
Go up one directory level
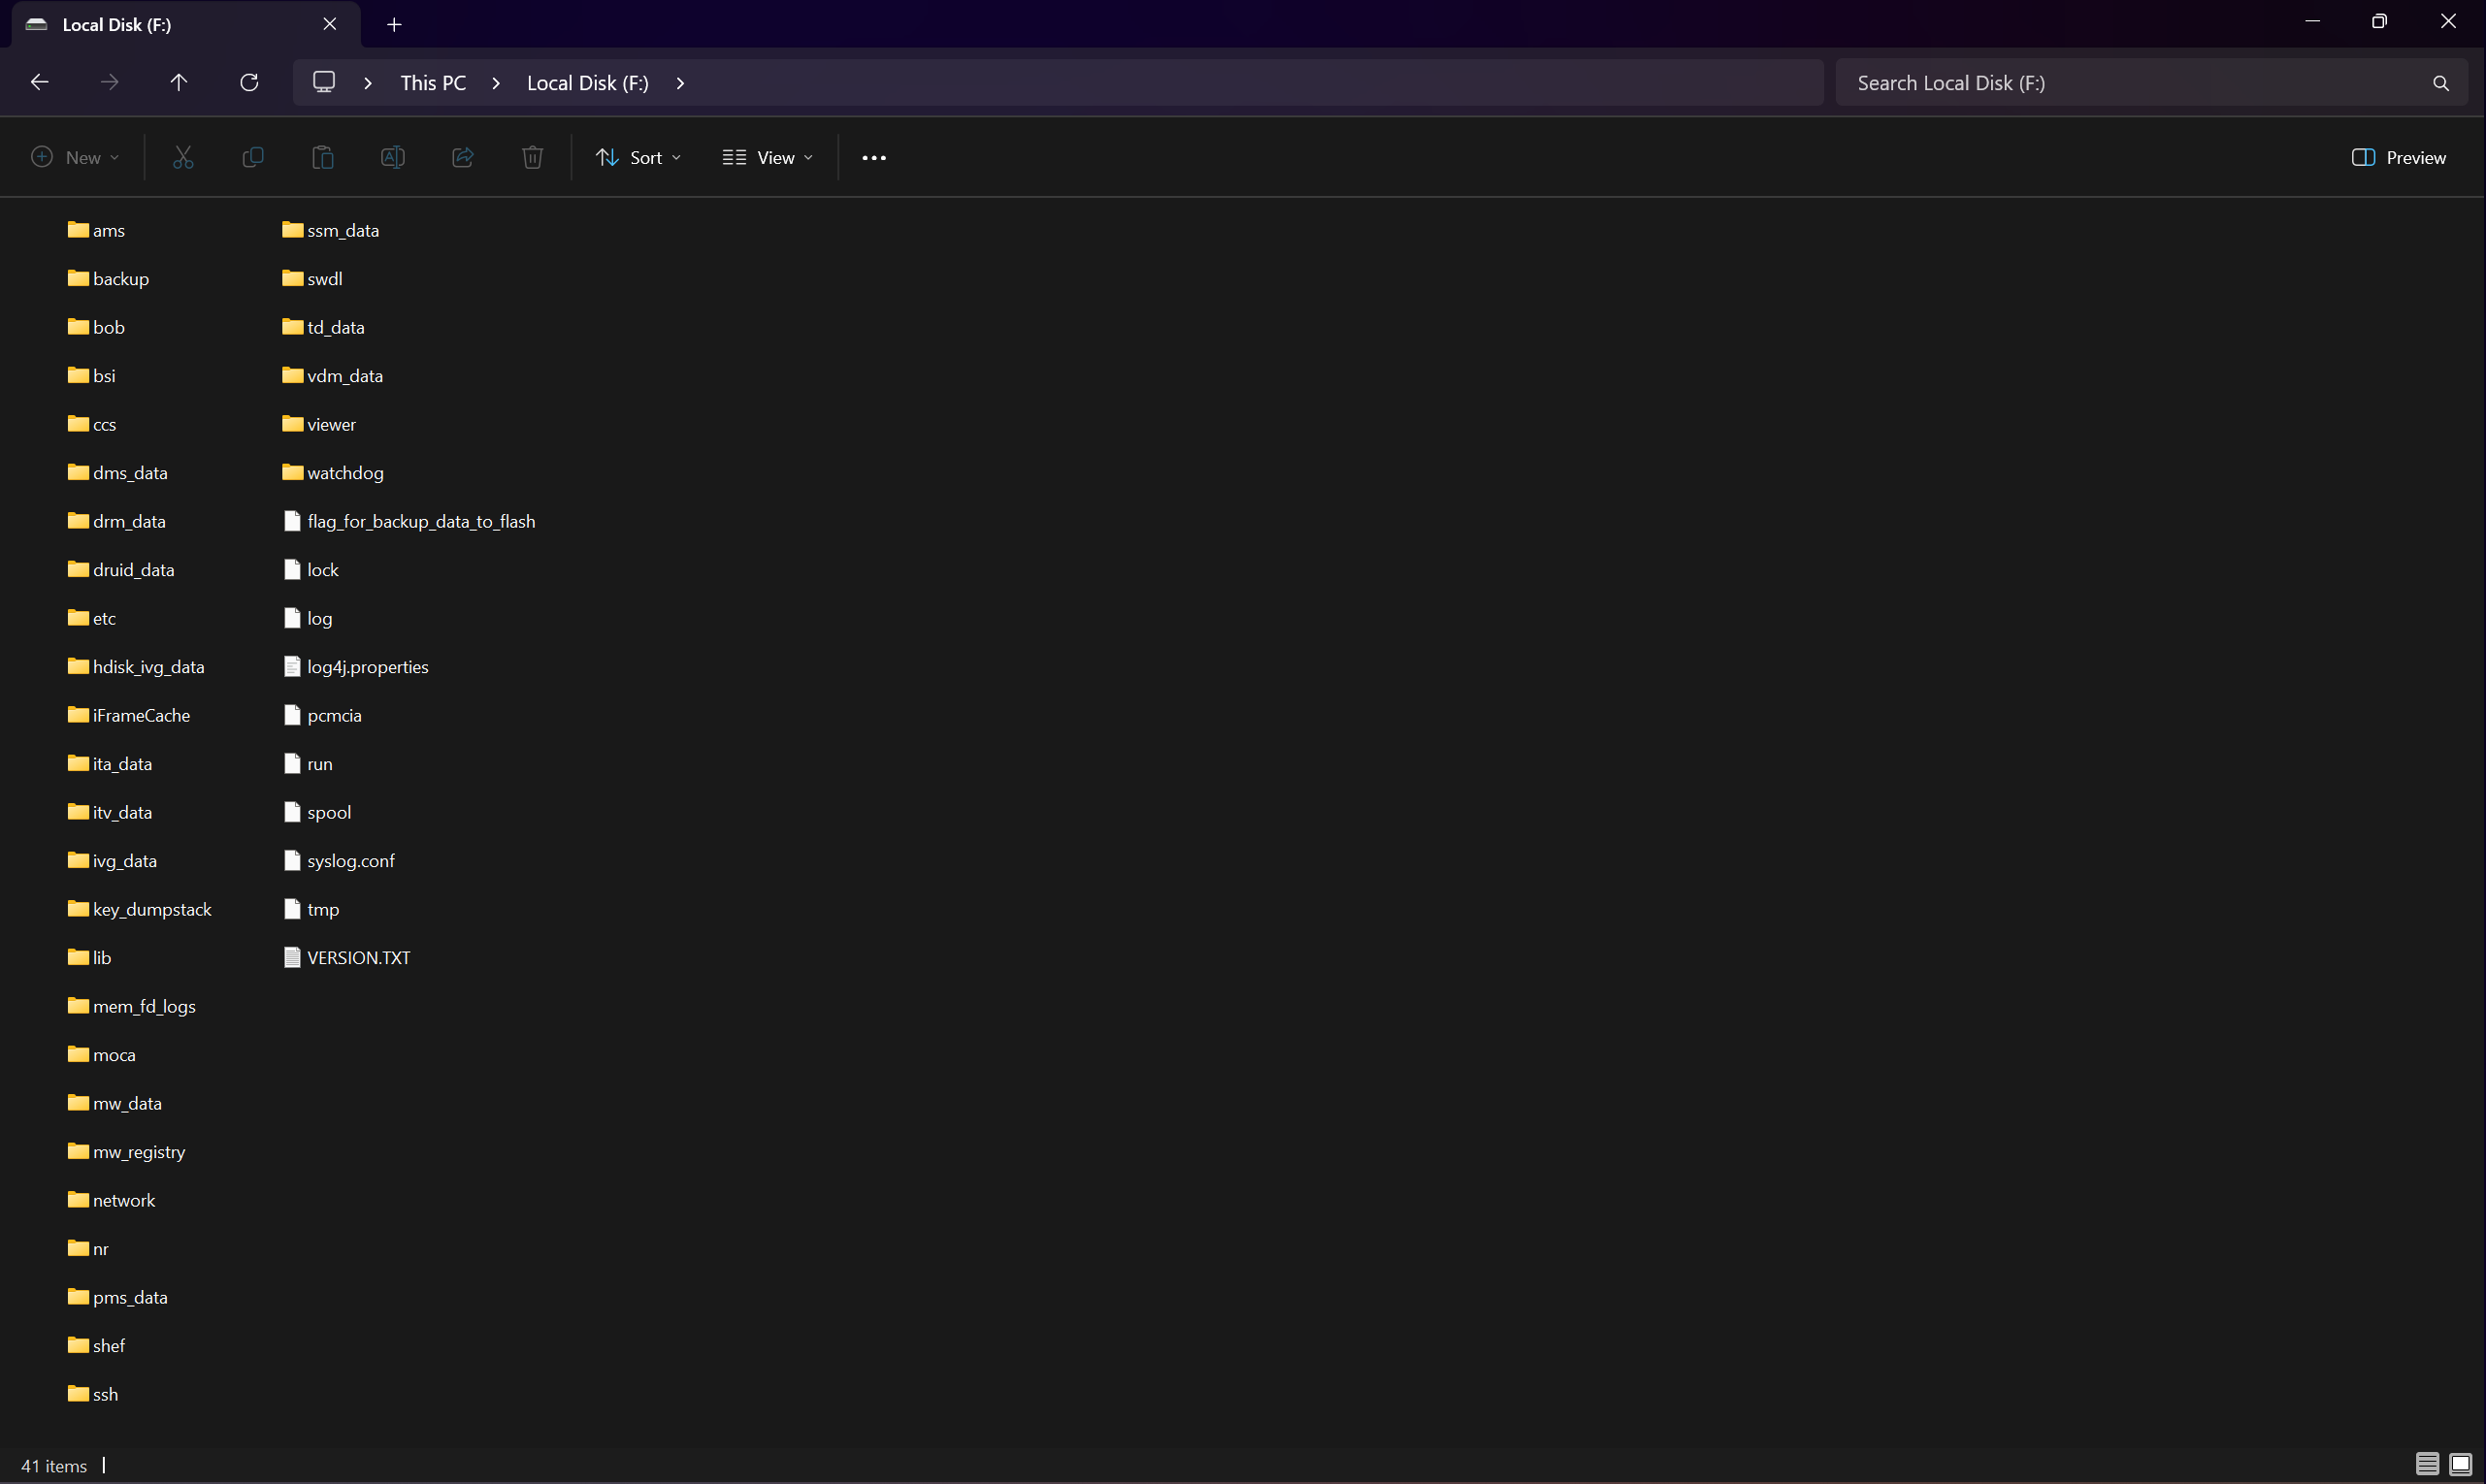[180, 83]
